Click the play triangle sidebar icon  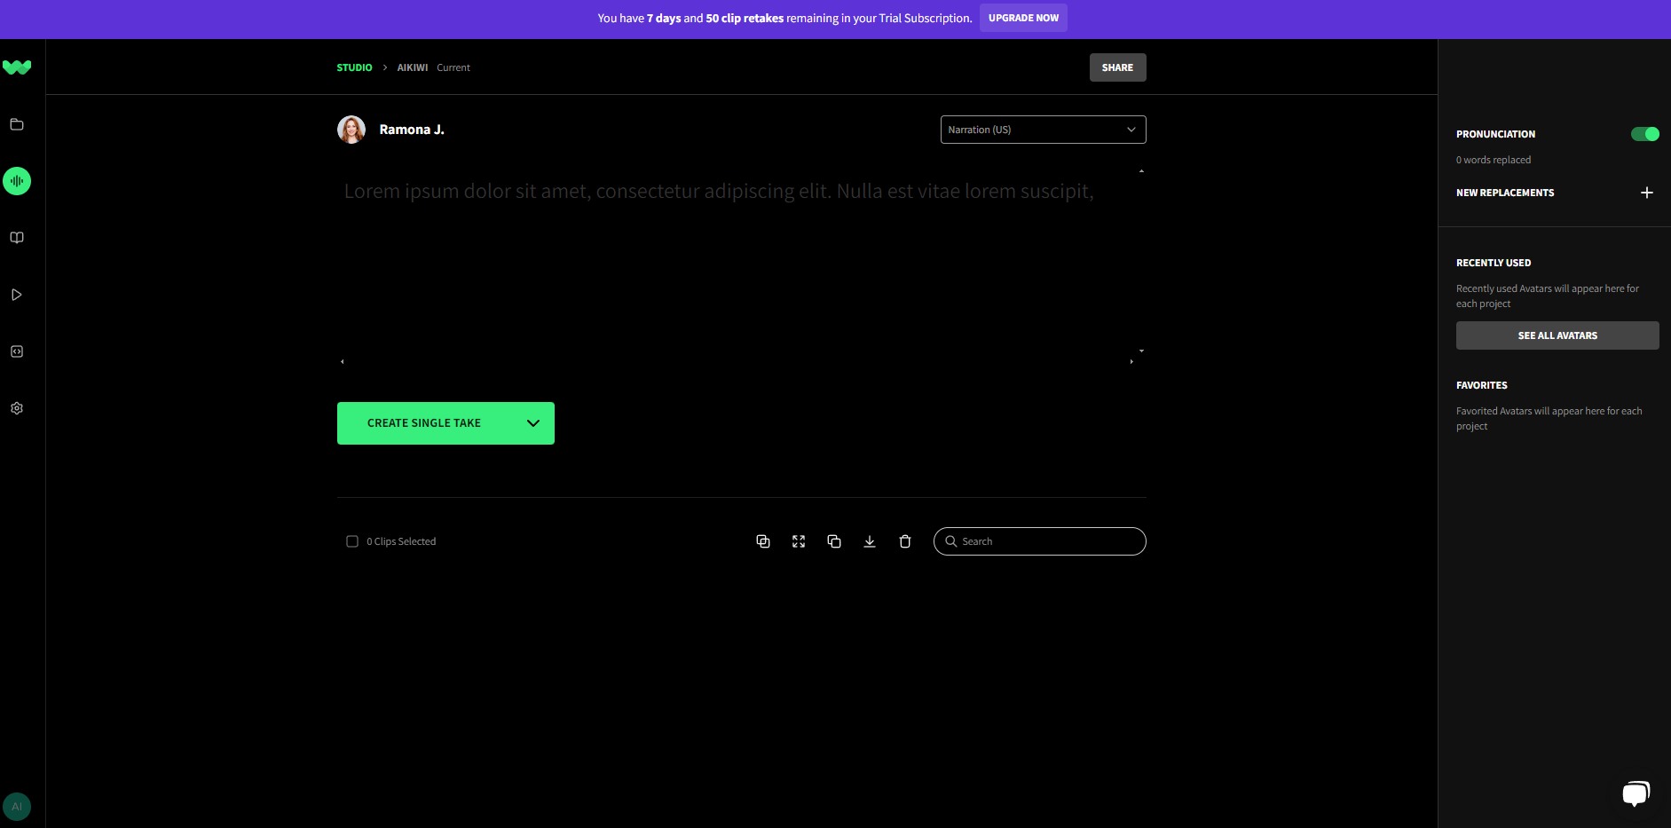click(x=17, y=295)
